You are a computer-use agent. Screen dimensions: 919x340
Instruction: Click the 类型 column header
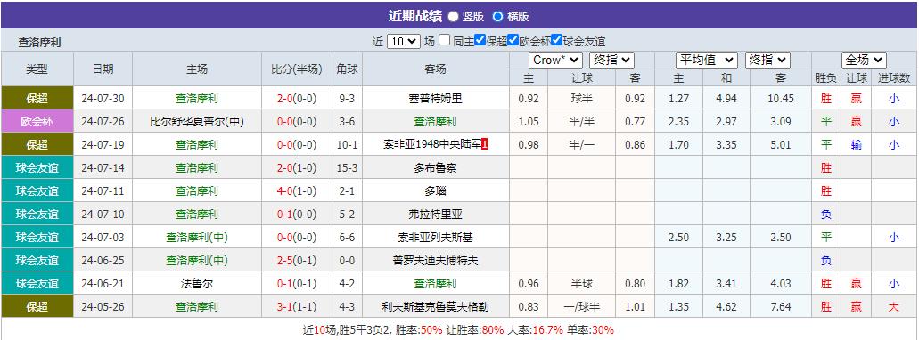click(37, 69)
